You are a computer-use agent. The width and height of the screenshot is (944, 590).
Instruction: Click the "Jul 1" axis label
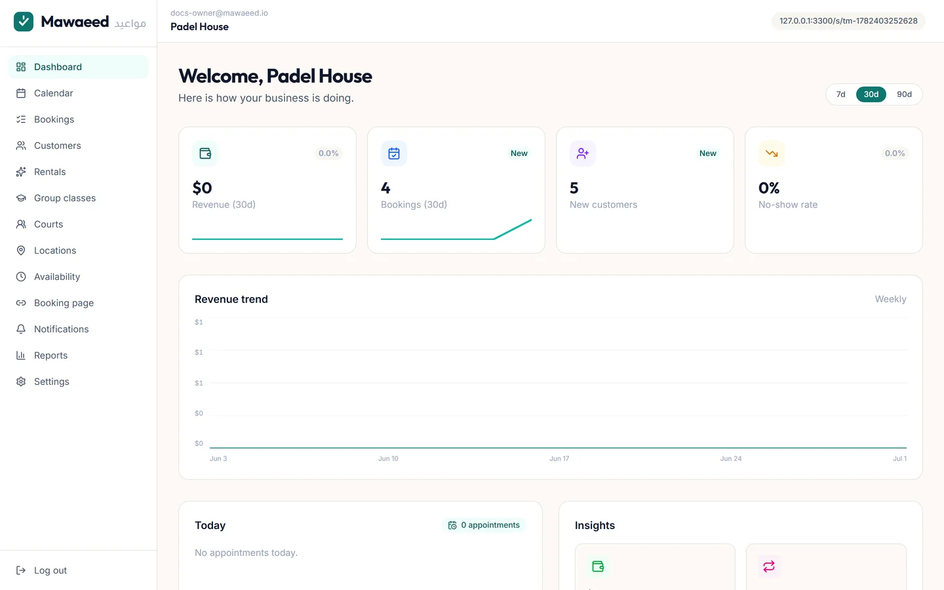point(899,459)
